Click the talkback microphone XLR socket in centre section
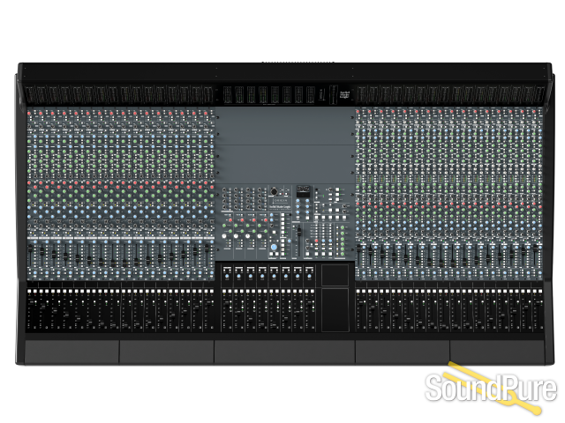The width and height of the screenshot is (565, 423). coord(274,191)
